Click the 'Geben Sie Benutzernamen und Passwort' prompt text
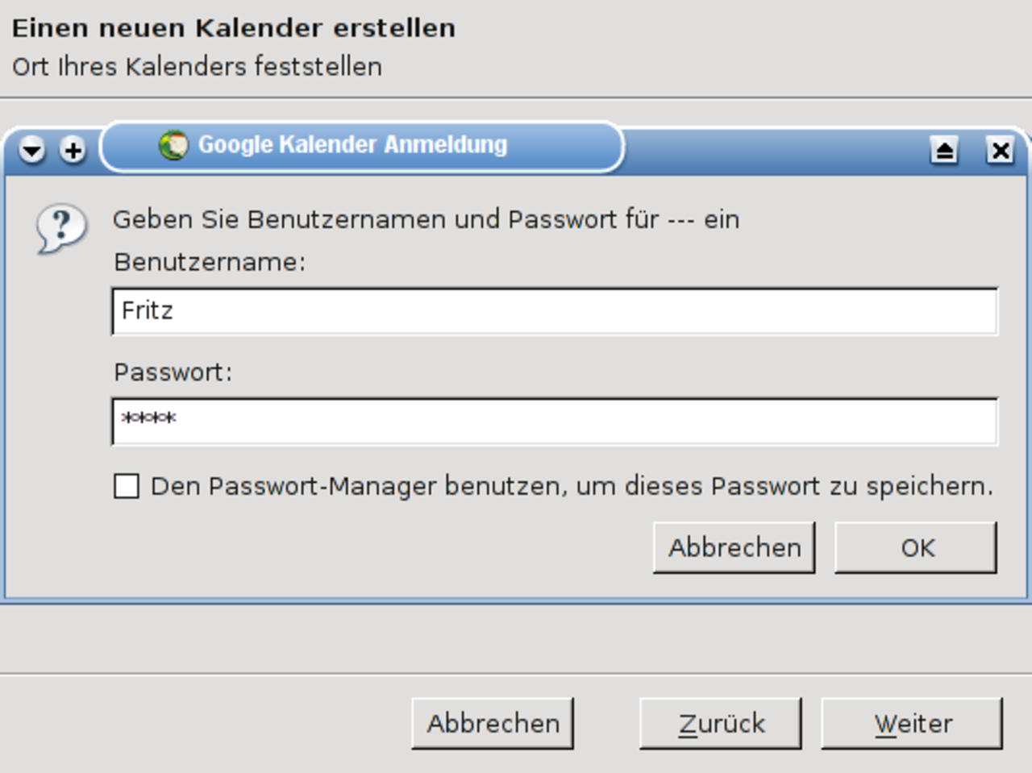Image resolution: width=1032 pixels, height=773 pixels. [x=426, y=219]
